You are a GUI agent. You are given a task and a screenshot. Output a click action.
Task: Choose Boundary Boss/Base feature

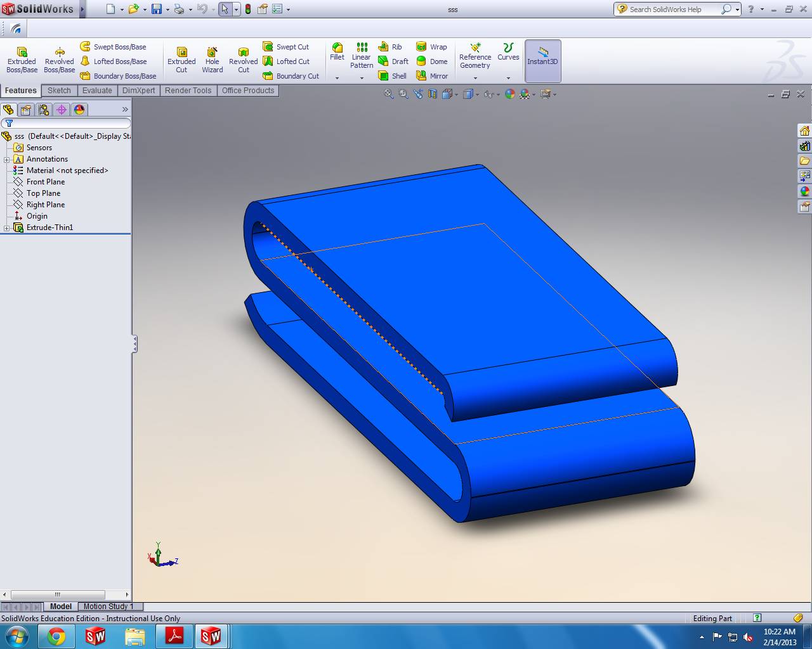(118, 76)
